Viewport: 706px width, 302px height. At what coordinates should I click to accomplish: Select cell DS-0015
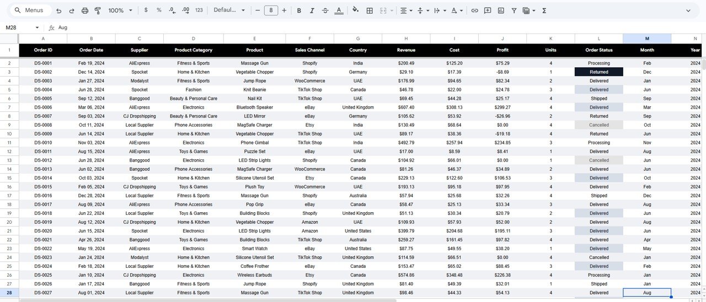click(x=43, y=187)
